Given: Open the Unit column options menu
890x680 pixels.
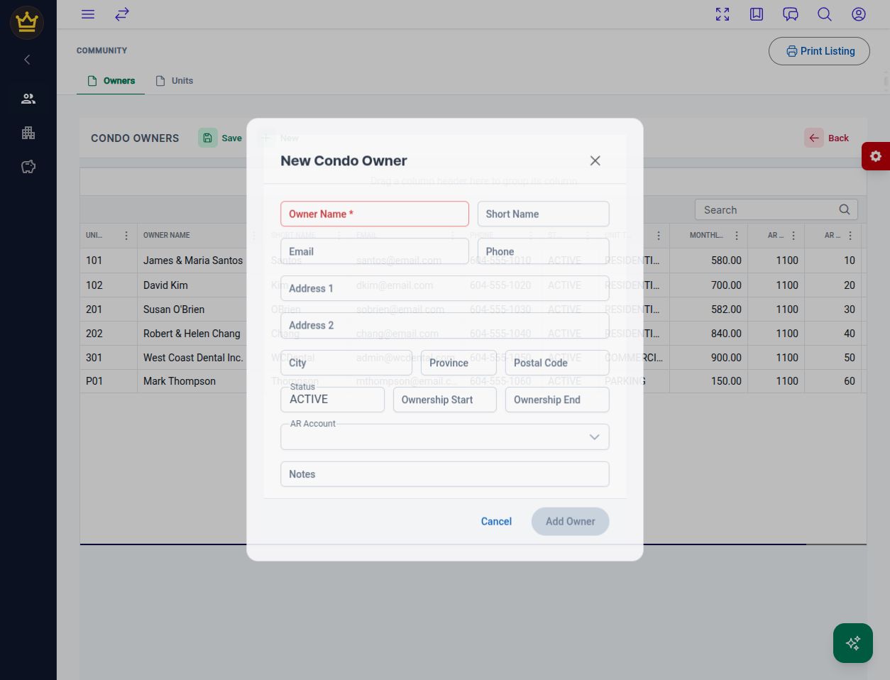Looking at the screenshot, I should [126, 236].
